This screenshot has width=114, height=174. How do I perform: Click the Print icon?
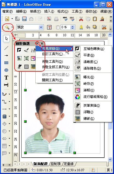(56, 19)
